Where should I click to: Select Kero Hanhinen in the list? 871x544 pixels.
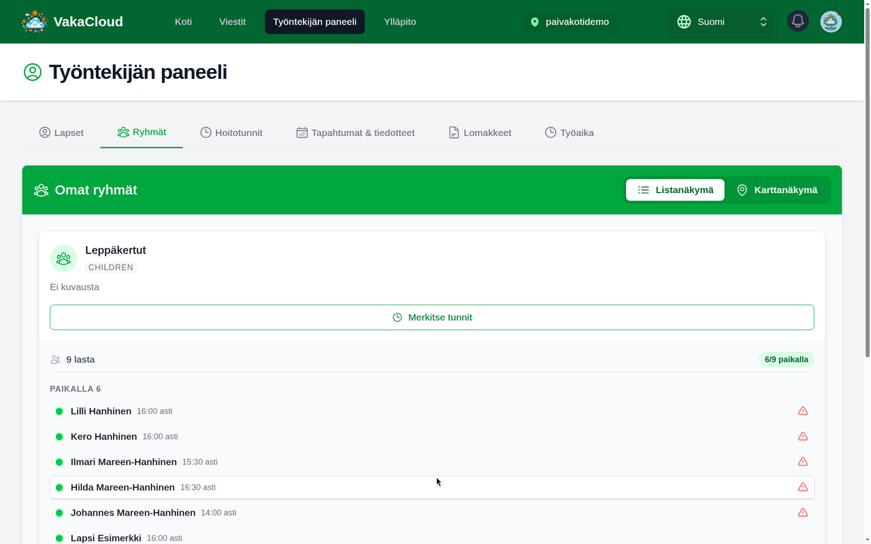pos(432,437)
